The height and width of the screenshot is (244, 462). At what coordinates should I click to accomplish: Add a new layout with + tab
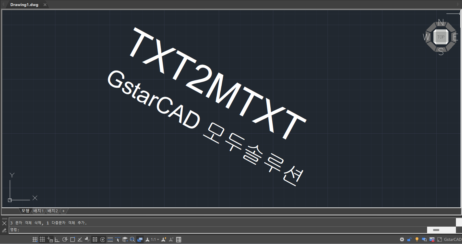(63, 211)
